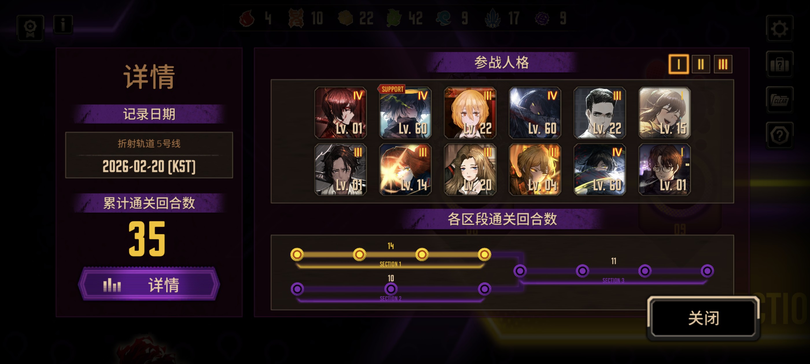Select the blue crystal resource icon

(x=492, y=18)
